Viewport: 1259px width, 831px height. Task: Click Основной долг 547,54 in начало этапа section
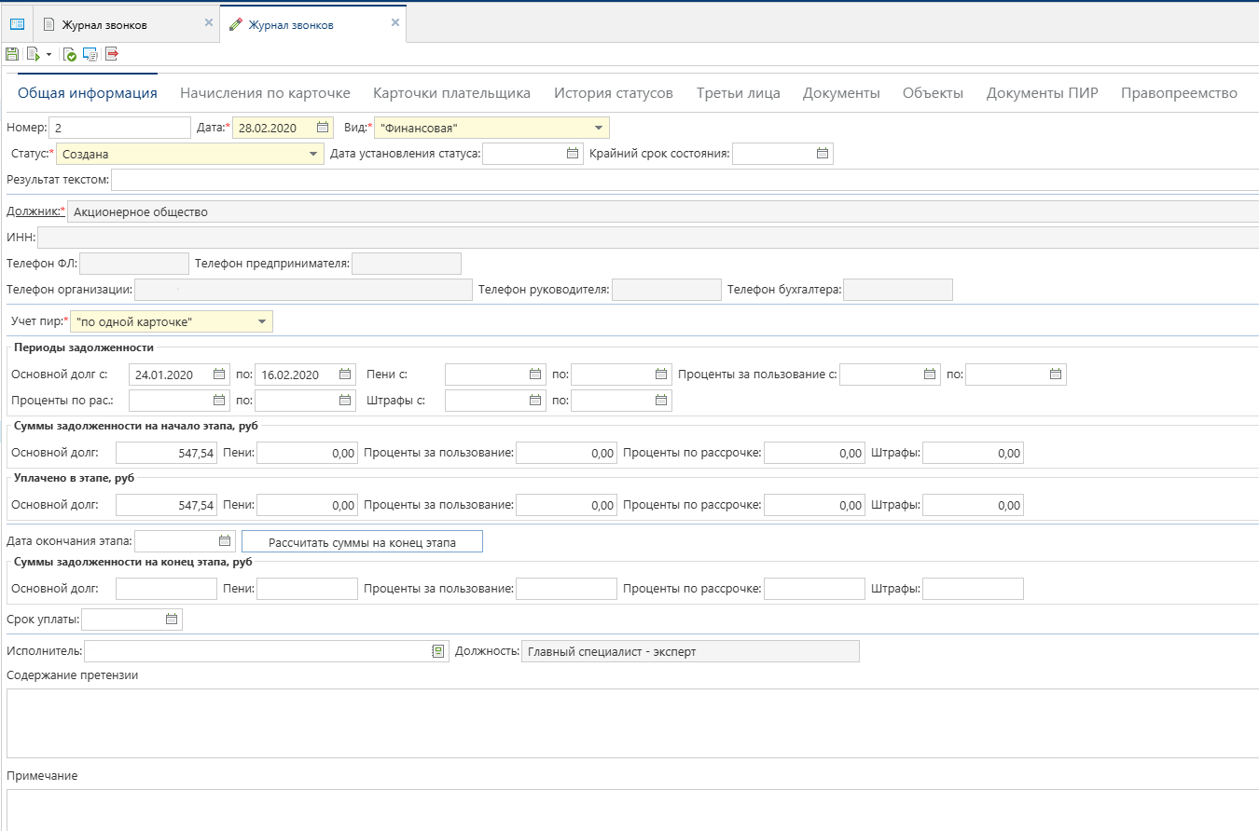pyautogui.click(x=167, y=454)
